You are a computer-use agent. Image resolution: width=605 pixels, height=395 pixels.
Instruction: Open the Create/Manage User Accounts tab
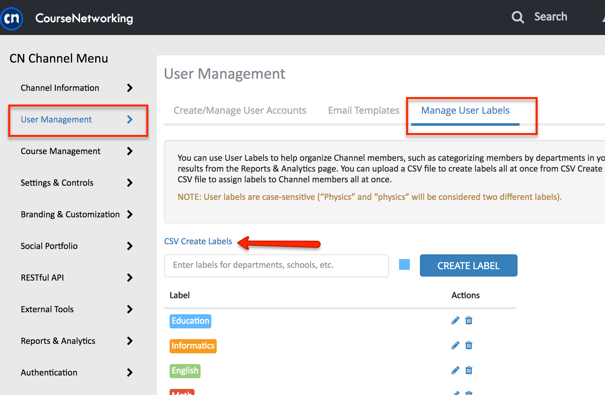240,110
